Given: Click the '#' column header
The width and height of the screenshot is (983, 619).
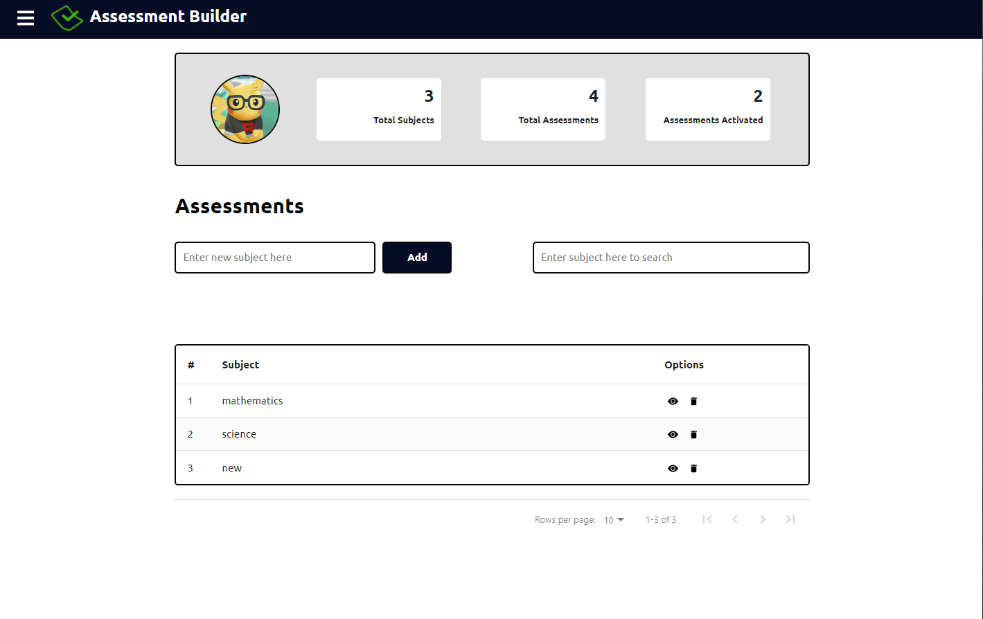Looking at the screenshot, I should coord(191,365).
